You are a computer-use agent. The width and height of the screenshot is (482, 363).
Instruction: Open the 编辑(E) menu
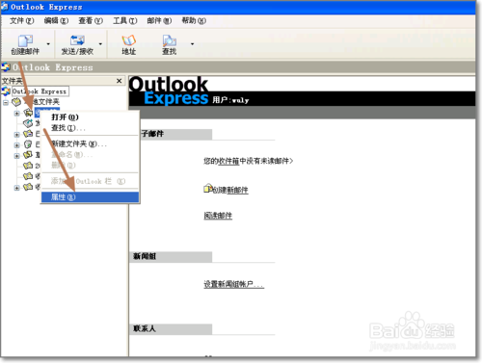[x=56, y=21]
